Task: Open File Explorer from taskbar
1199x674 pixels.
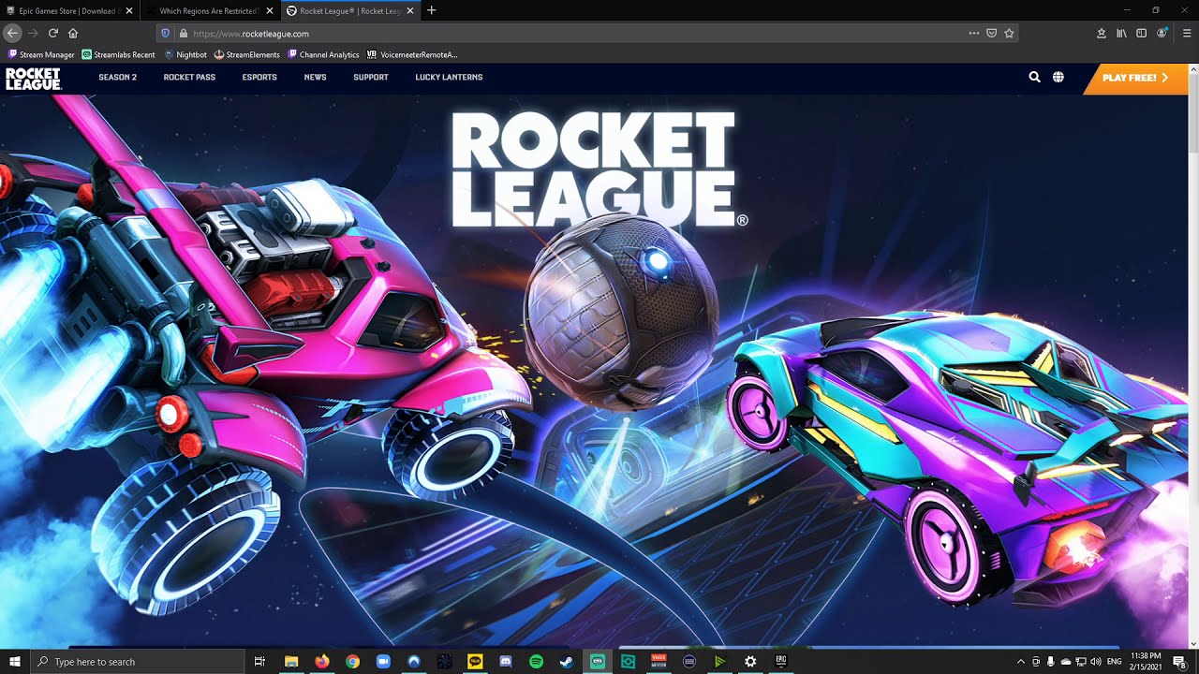Action: point(291,662)
